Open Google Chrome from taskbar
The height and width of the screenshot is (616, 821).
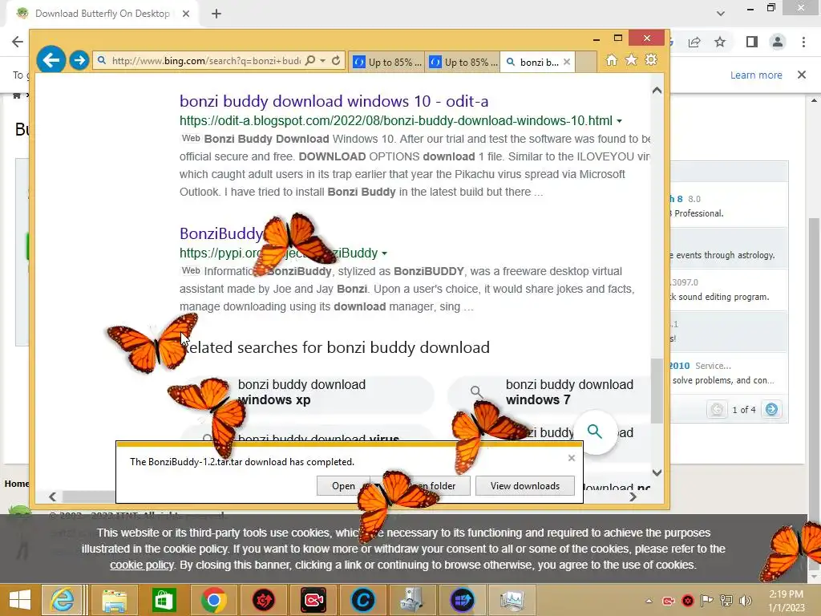[x=213, y=600]
